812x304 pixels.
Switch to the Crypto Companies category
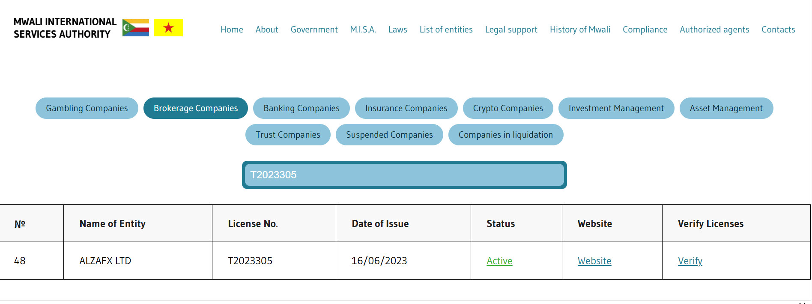coord(508,108)
